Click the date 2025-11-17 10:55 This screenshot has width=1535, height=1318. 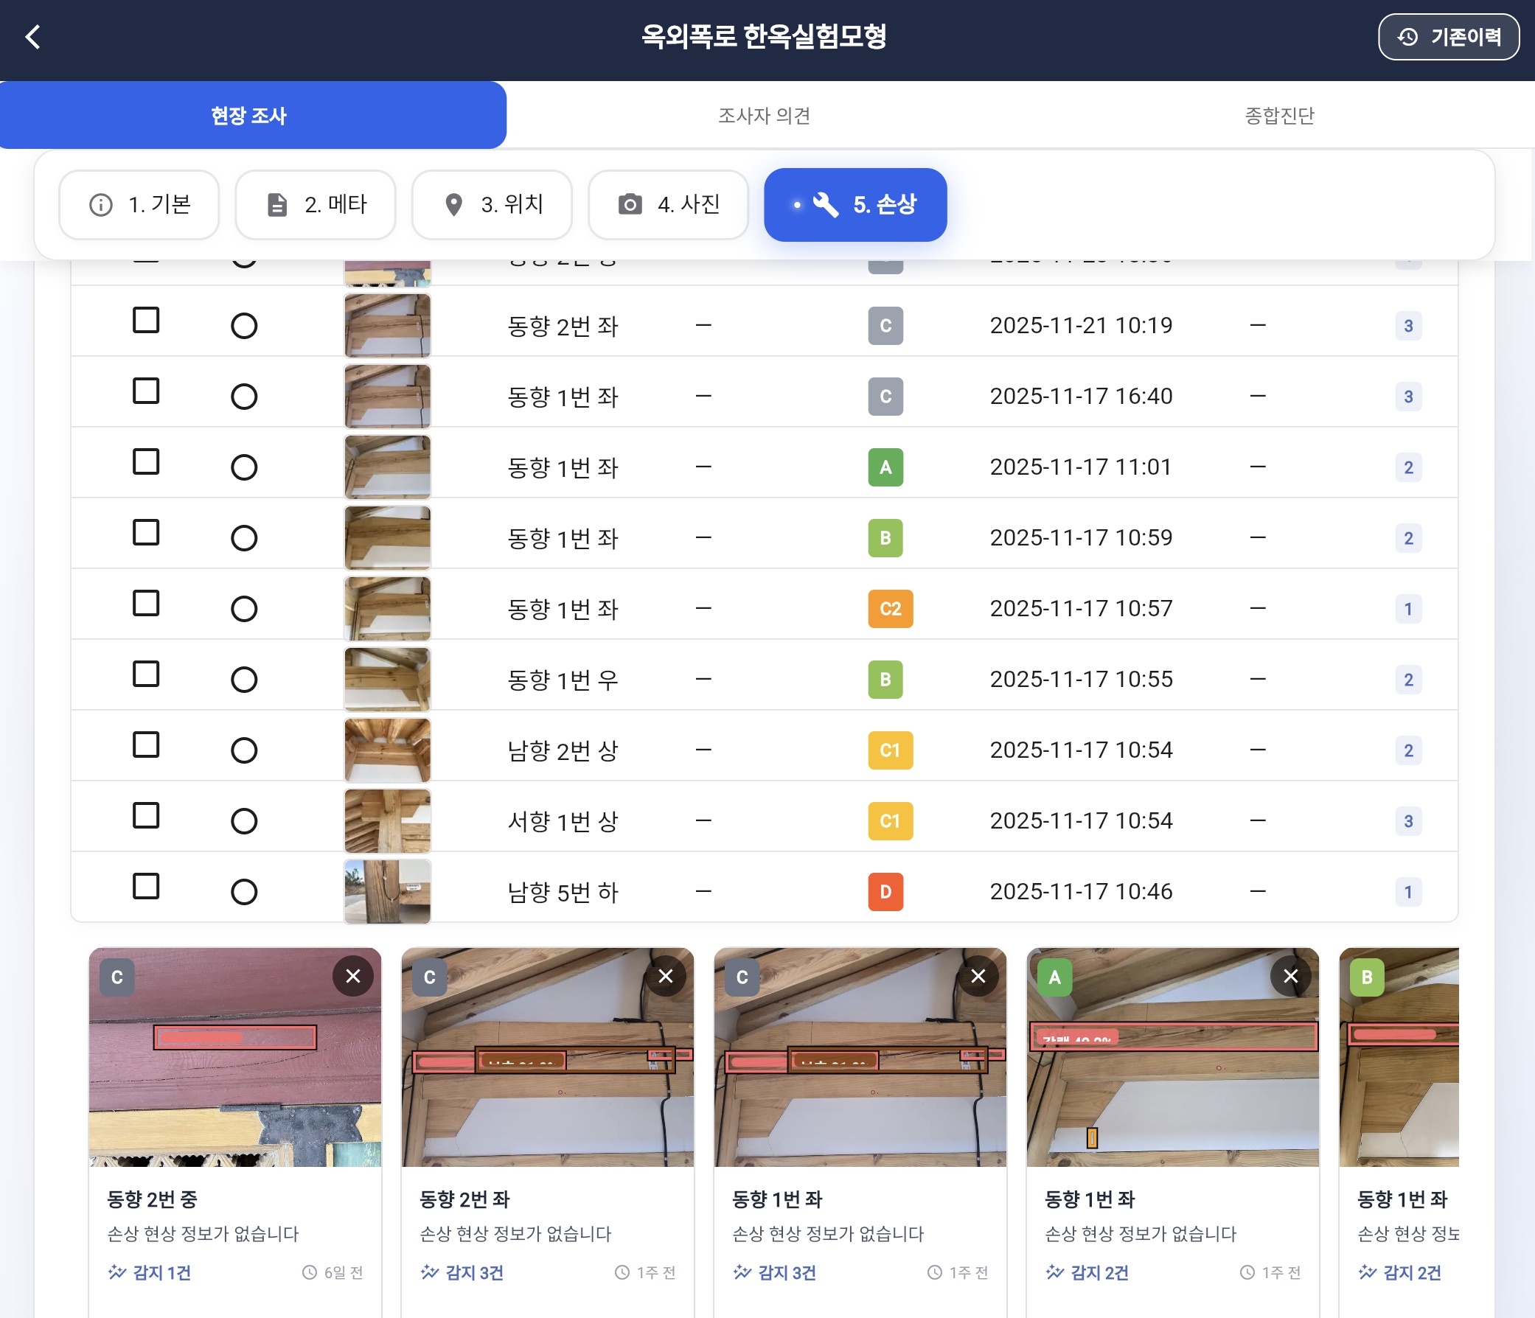coord(1081,680)
